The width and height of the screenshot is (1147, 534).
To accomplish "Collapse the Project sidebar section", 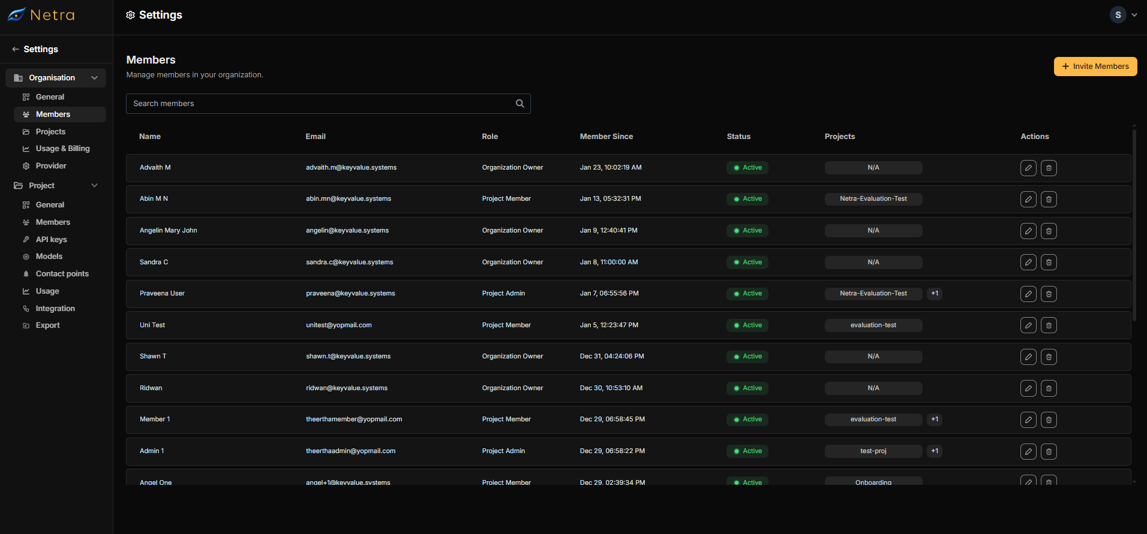I will pos(94,186).
